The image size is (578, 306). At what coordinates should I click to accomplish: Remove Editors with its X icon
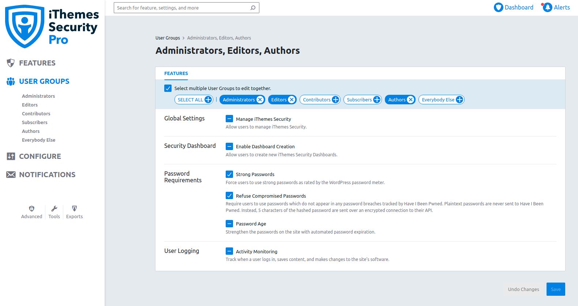click(292, 100)
